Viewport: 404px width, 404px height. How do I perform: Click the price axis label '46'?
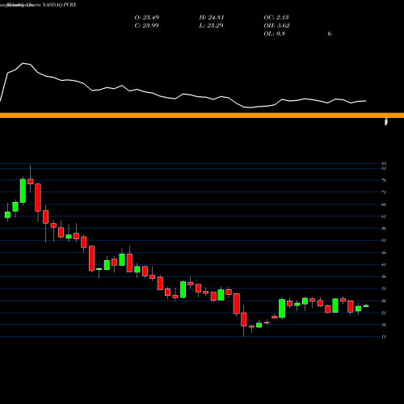(384, 253)
